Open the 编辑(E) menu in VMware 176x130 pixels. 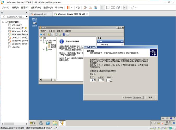click(15, 8)
